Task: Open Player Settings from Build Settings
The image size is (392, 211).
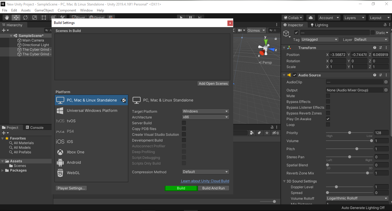Action: pyautogui.click(x=71, y=188)
